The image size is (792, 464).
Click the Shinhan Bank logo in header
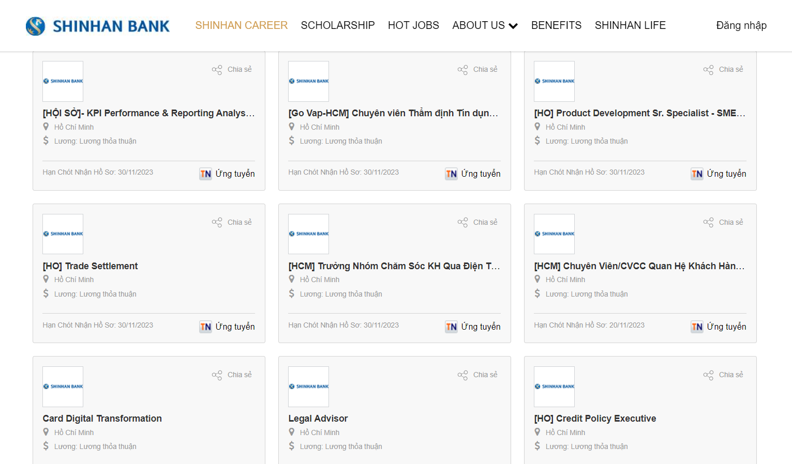(98, 26)
